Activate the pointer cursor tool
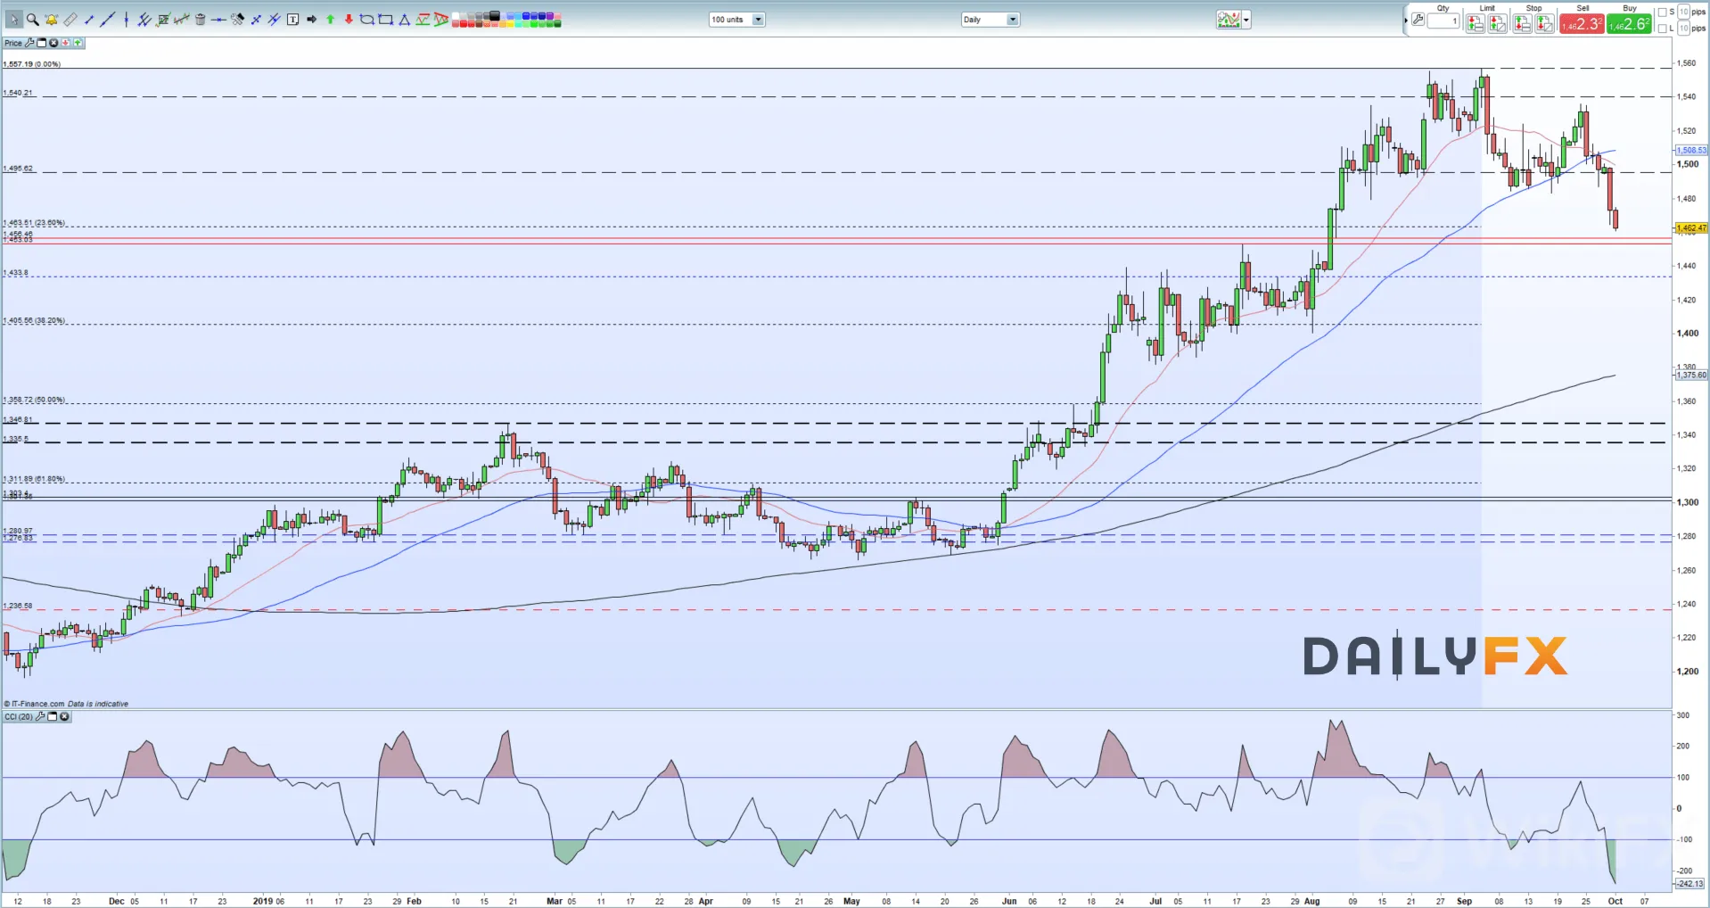The image size is (1710, 908). pyautogui.click(x=14, y=20)
